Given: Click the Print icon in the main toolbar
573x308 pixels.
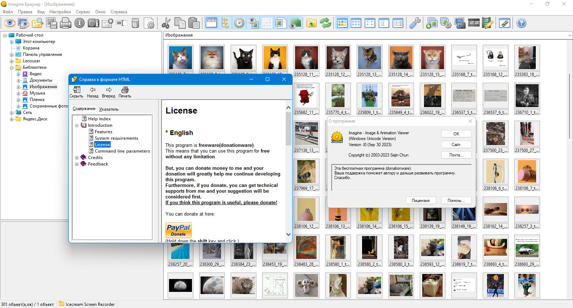Looking at the screenshot, I should (65, 23).
